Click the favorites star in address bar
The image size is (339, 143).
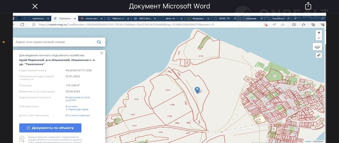coord(283,25)
